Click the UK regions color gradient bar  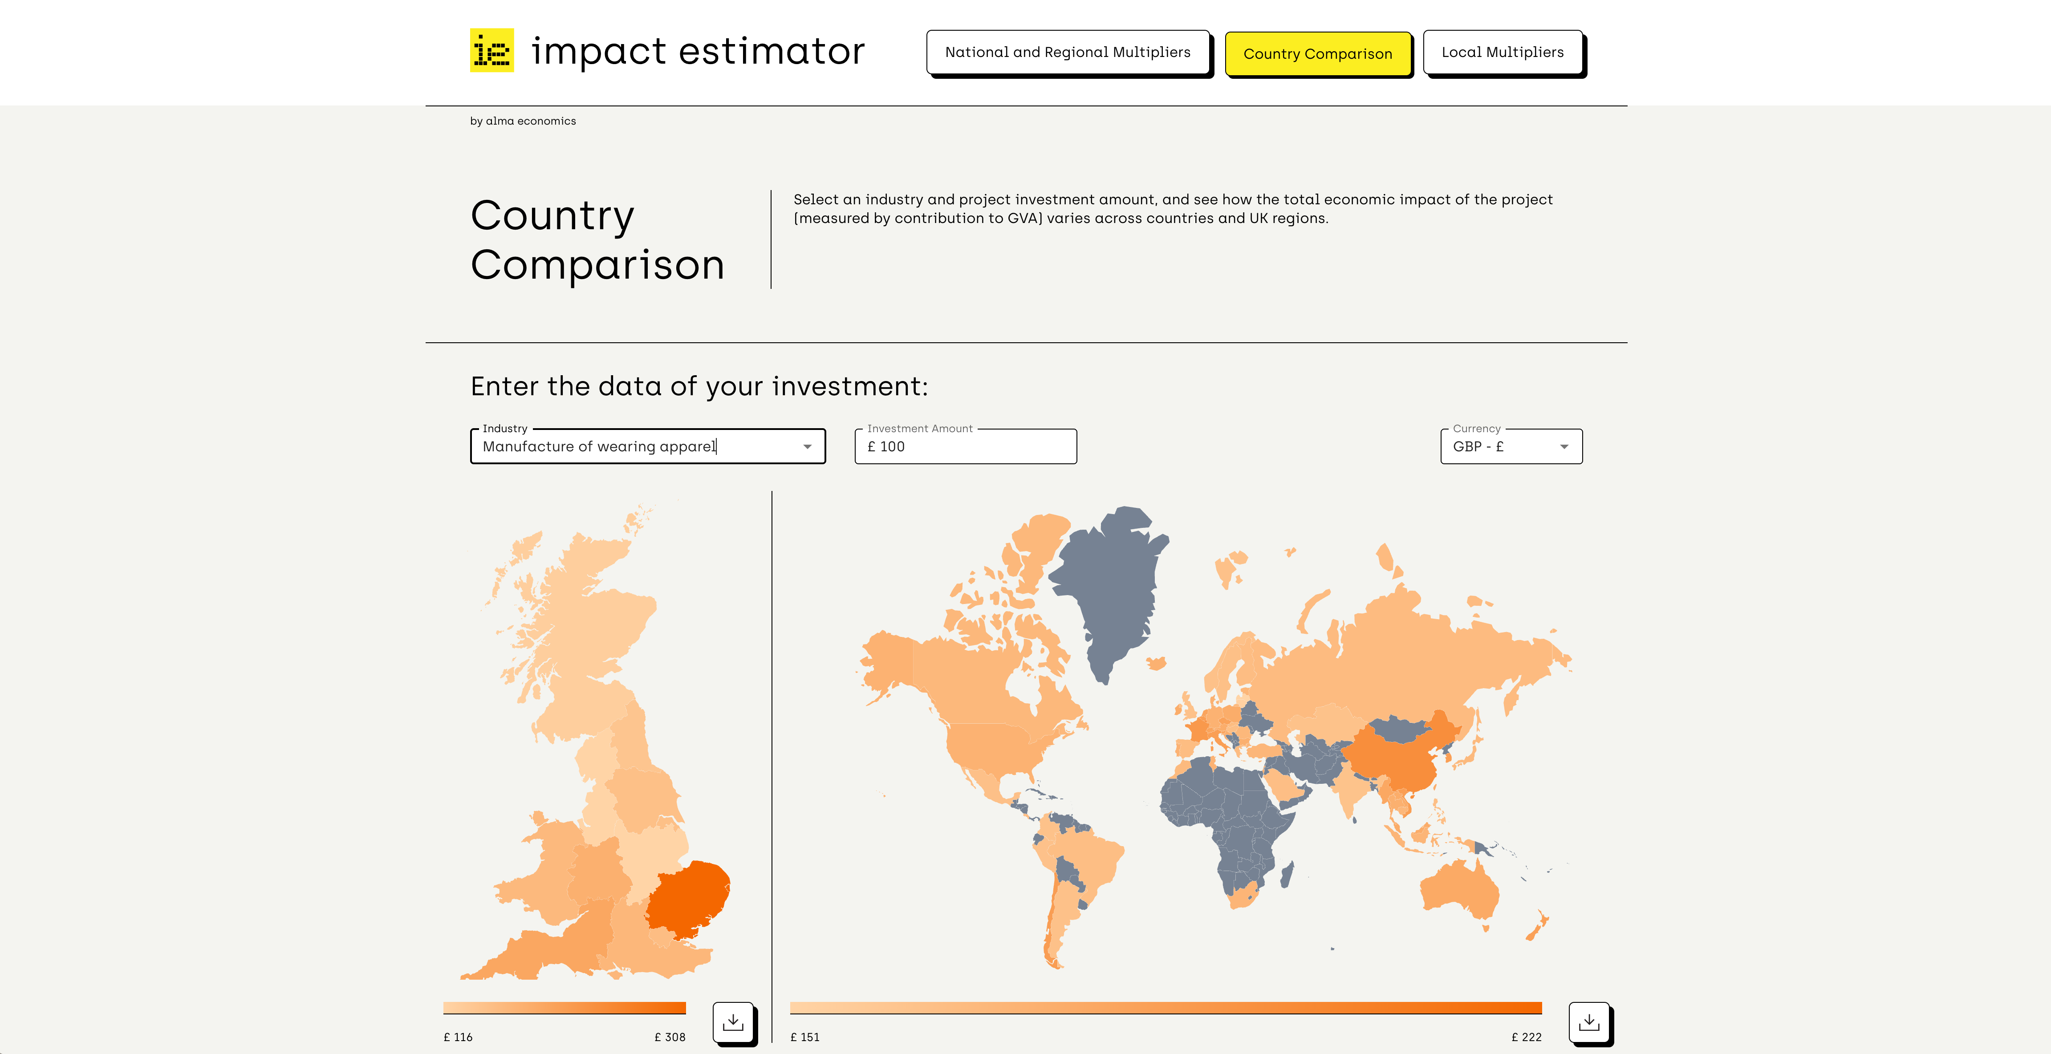(564, 1008)
